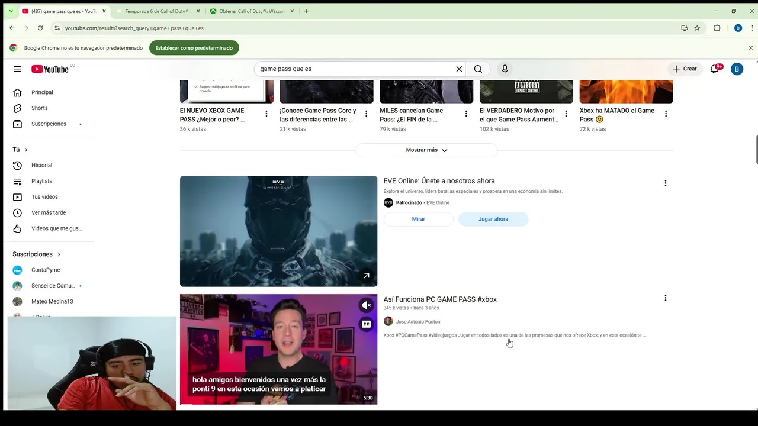Click Jugar ahora button
This screenshot has width=758, height=426.
pos(493,219)
